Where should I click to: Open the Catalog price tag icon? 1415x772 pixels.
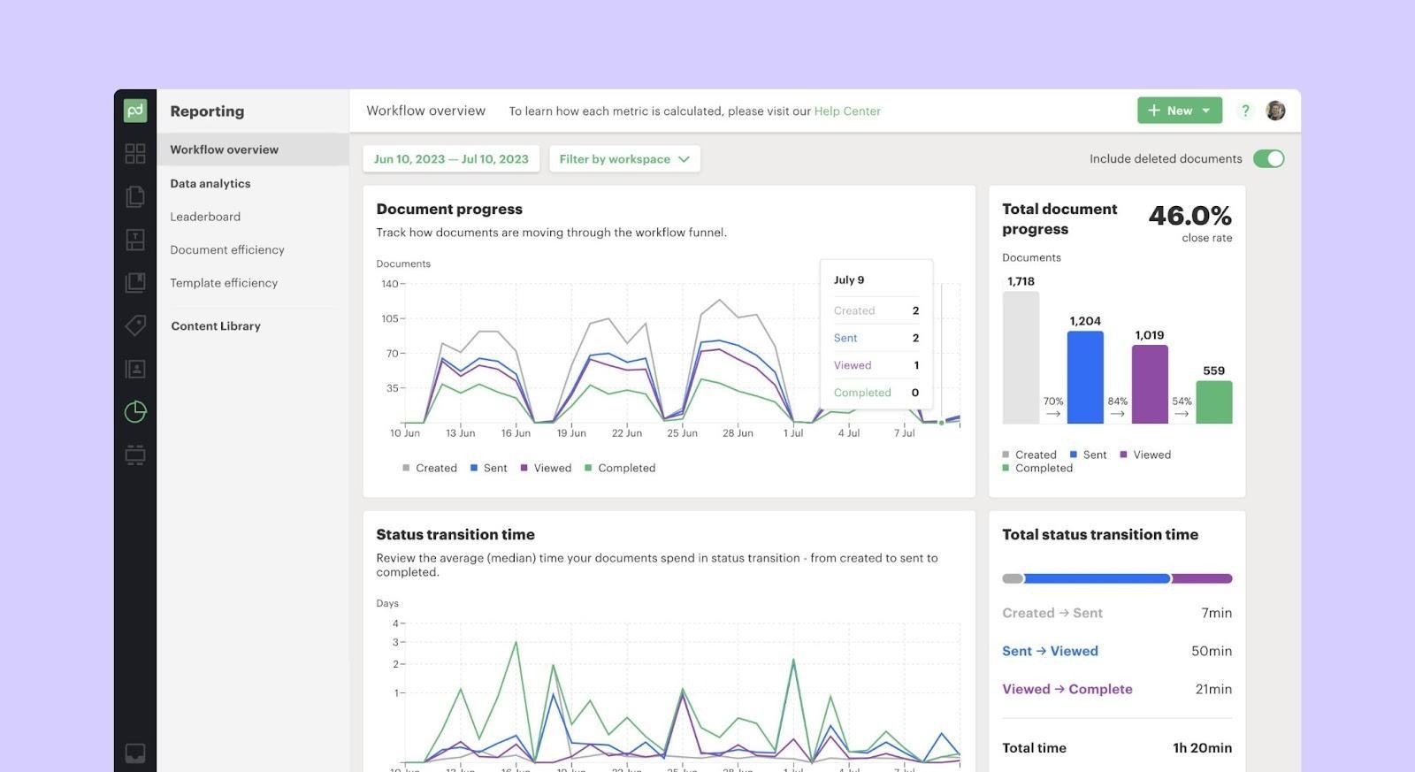point(135,325)
